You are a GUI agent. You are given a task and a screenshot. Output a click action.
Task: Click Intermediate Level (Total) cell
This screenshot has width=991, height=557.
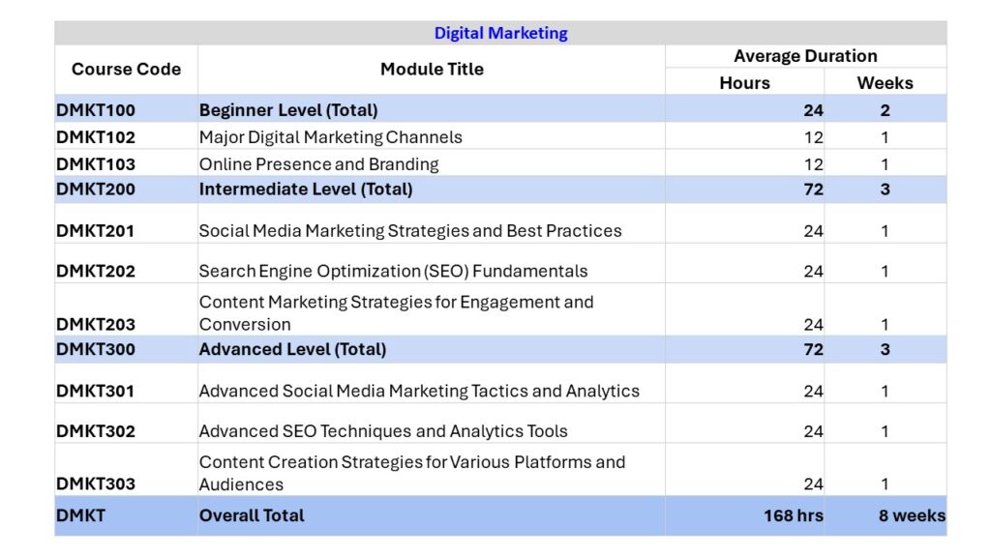(306, 190)
